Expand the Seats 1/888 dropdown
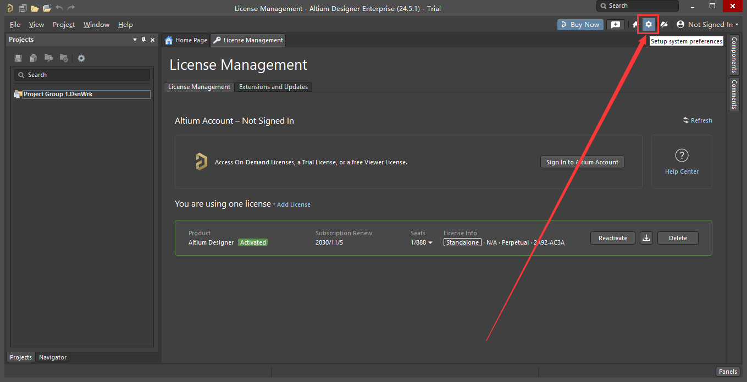 pyautogui.click(x=430, y=242)
